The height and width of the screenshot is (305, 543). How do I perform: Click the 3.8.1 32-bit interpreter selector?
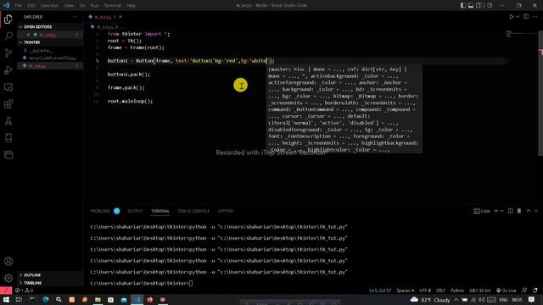point(479,291)
